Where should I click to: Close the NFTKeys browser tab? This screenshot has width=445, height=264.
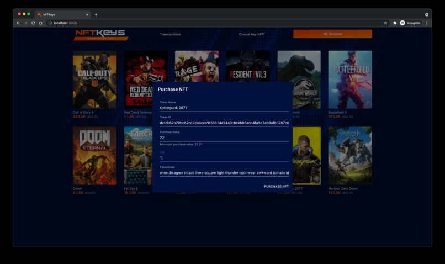pyautogui.click(x=87, y=15)
